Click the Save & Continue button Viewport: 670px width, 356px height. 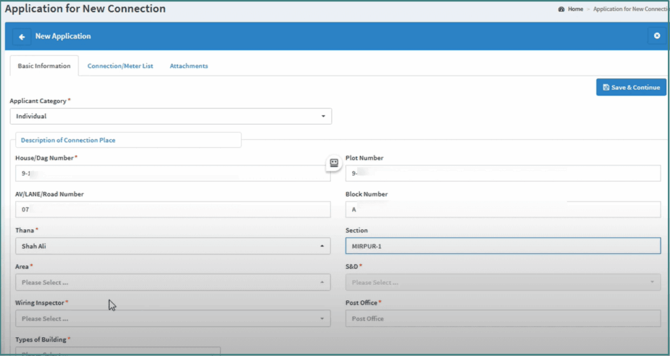[631, 88]
